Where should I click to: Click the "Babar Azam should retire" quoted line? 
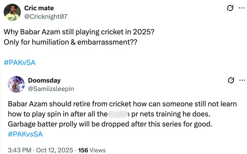(x=122, y=104)
